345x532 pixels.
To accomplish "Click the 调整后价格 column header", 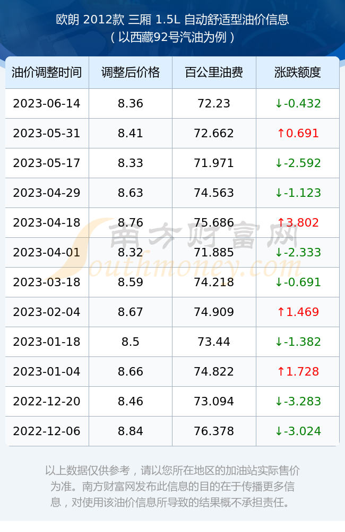I will (131, 72).
